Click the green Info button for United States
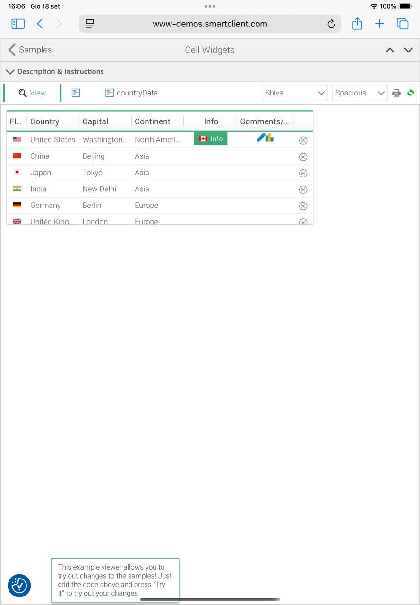 tap(211, 138)
